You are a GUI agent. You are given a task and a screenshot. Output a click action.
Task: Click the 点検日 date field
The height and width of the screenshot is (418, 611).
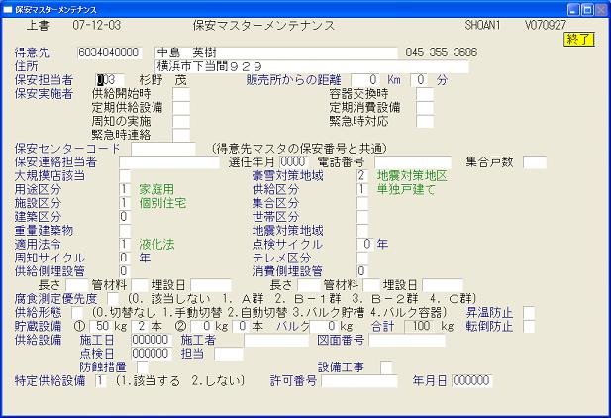(152, 354)
